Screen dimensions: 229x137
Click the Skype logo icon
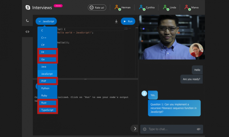pyautogui.click(x=28, y=7)
